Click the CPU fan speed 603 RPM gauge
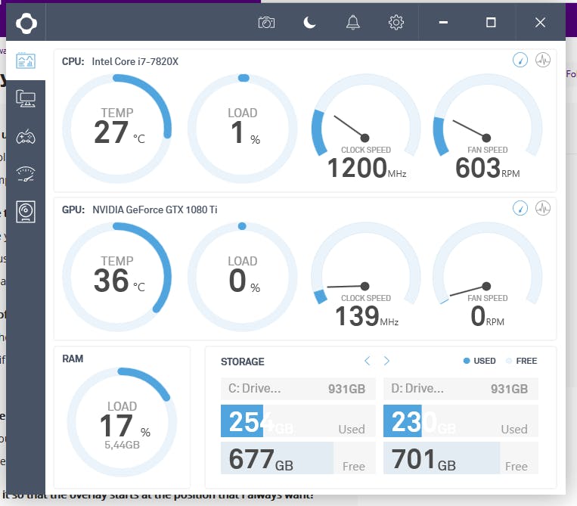Viewport: 577px width, 506px height. [x=487, y=127]
